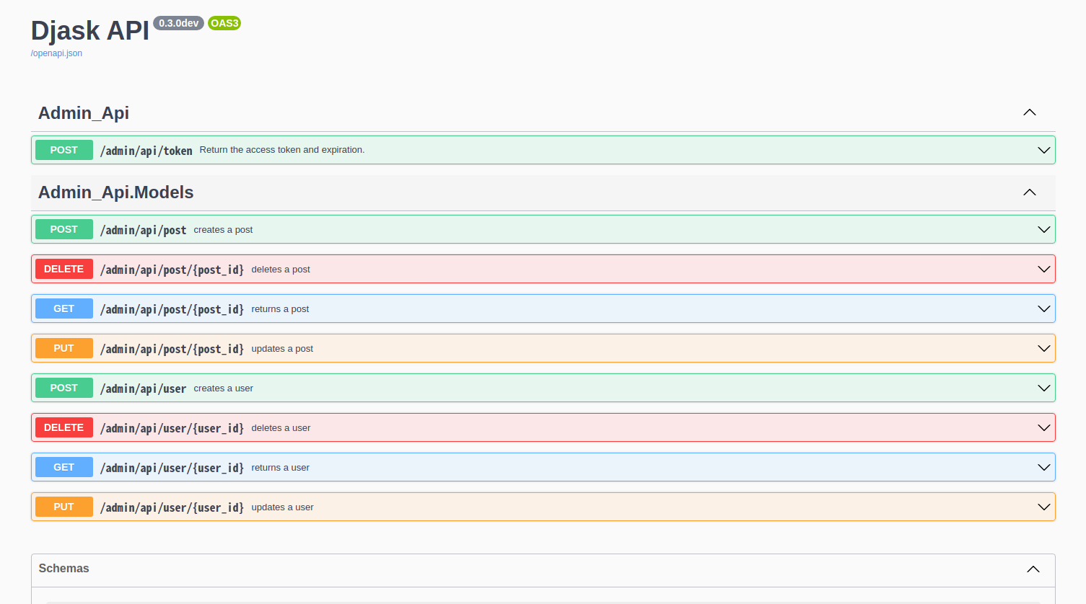Expand the POST /admin/api/post arrow
The width and height of the screenshot is (1086, 604).
(1043, 229)
